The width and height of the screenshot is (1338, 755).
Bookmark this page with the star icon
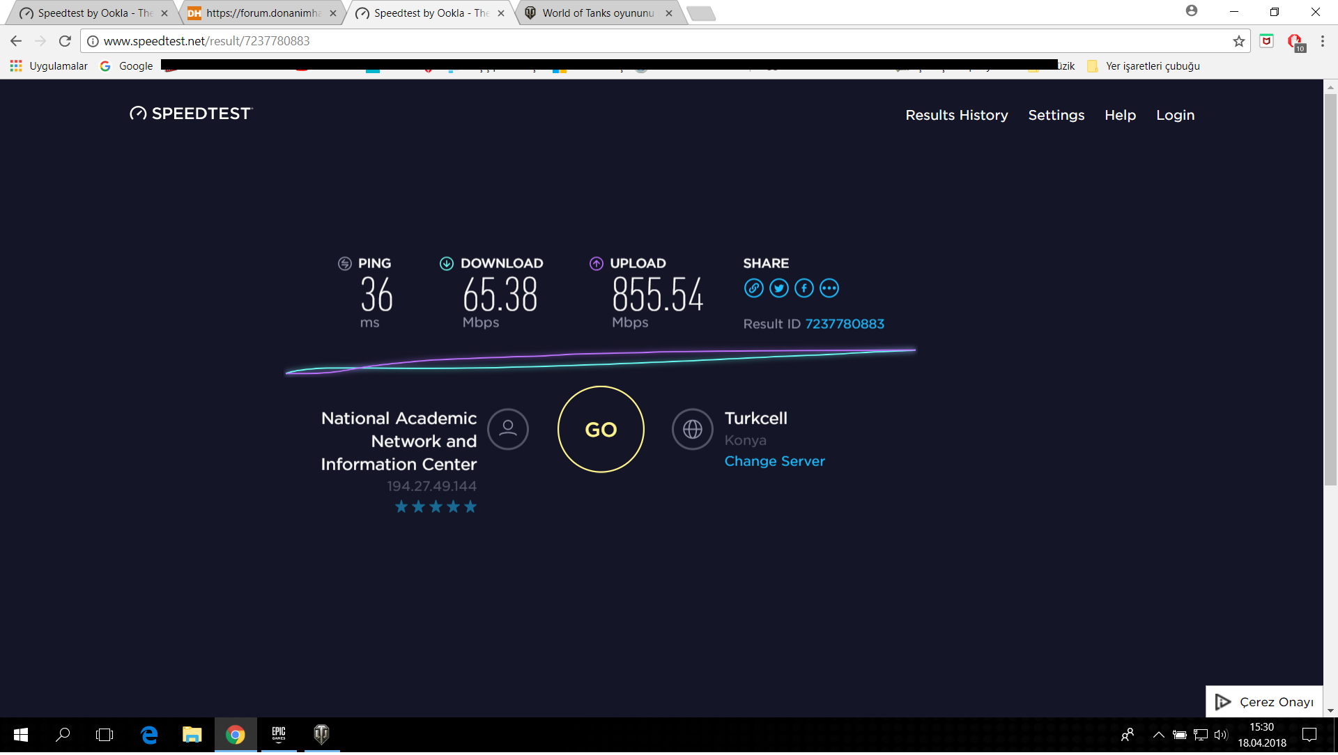click(1238, 41)
